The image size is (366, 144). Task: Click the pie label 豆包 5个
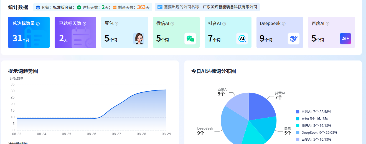(288, 131)
